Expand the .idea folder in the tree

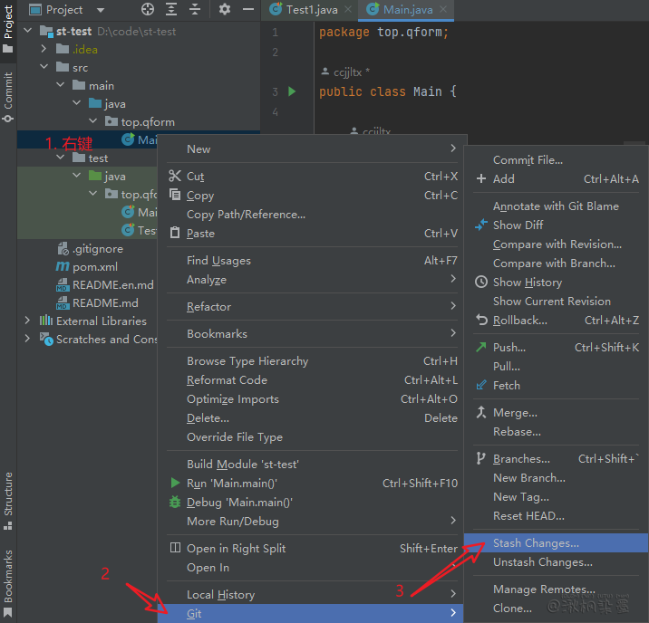tap(44, 49)
